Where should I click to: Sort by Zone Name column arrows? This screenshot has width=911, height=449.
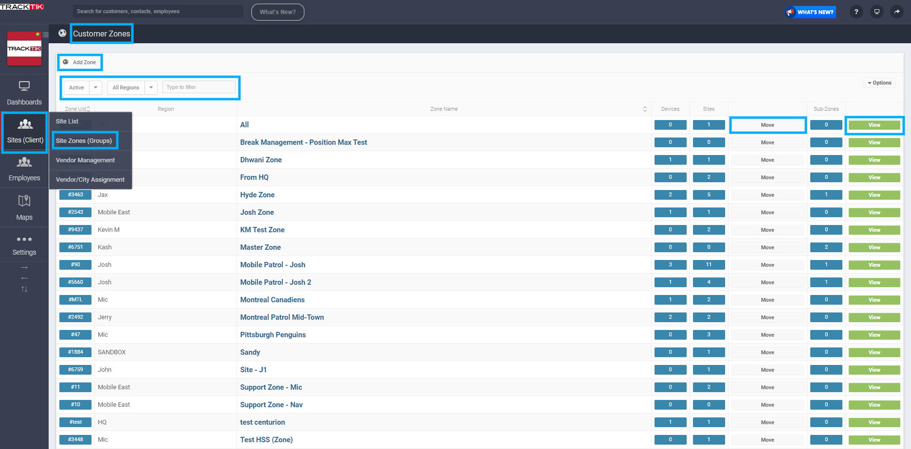pyautogui.click(x=645, y=109)
